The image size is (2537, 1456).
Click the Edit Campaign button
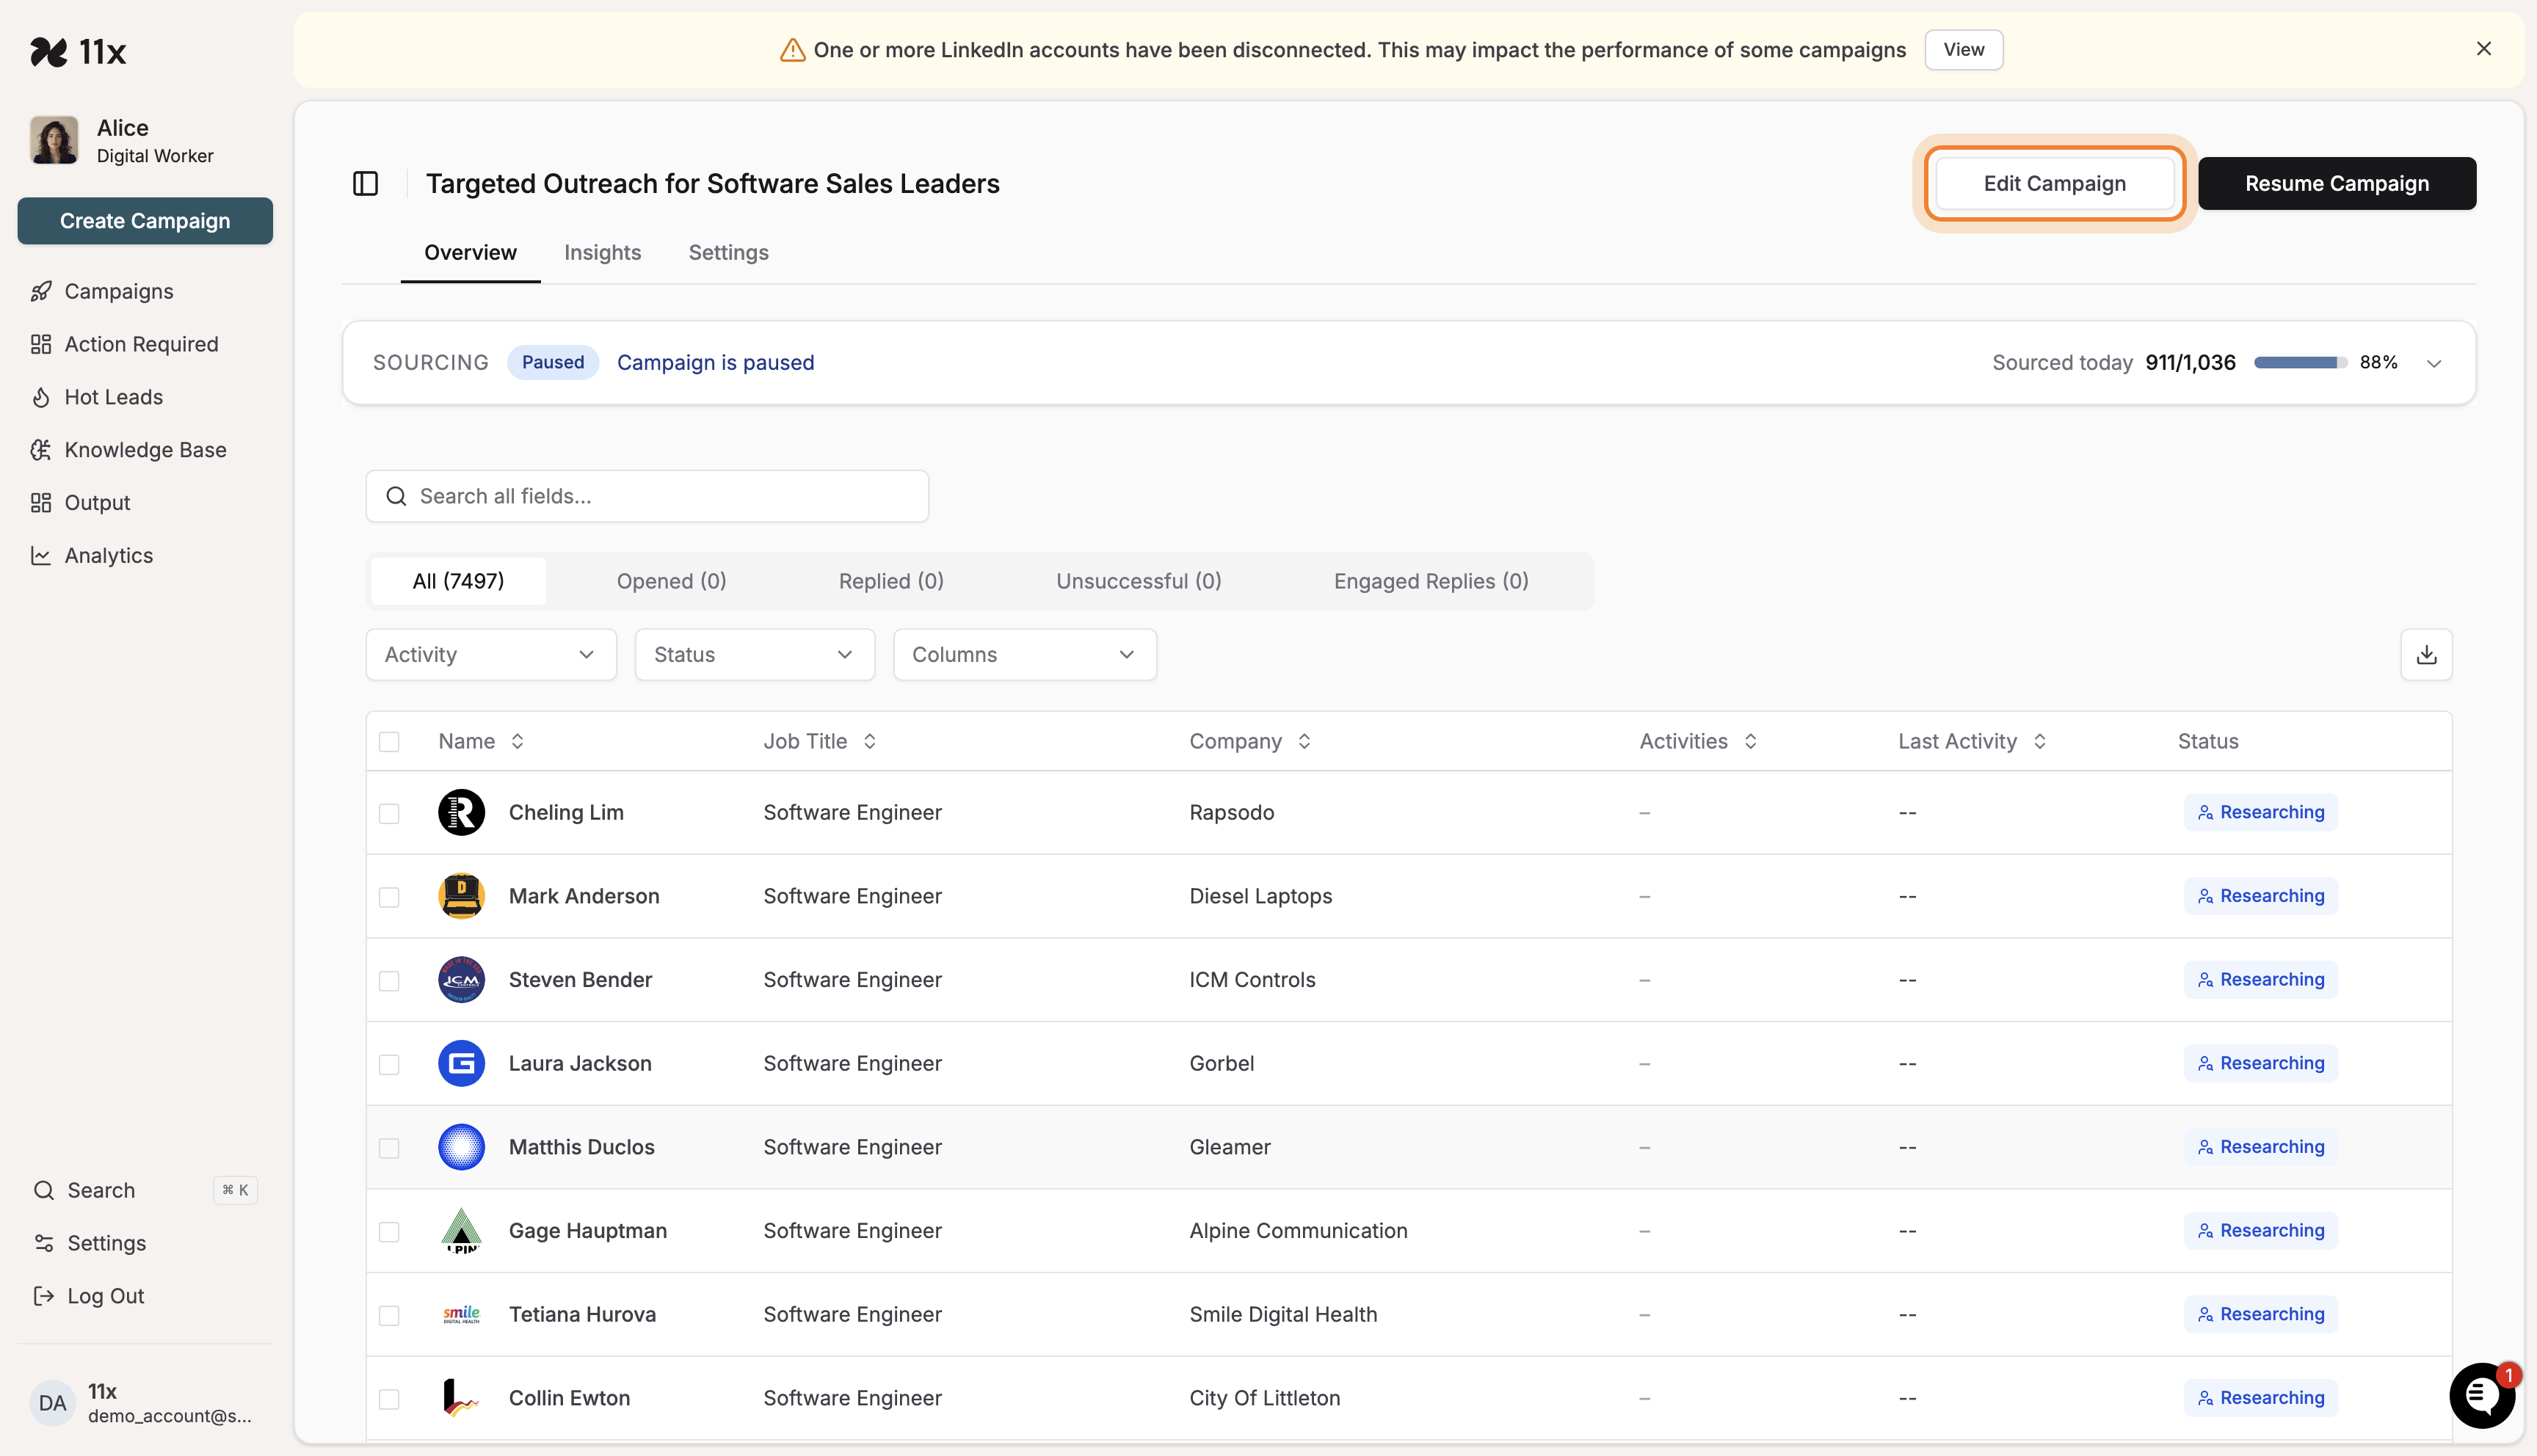pos(2055,183)
